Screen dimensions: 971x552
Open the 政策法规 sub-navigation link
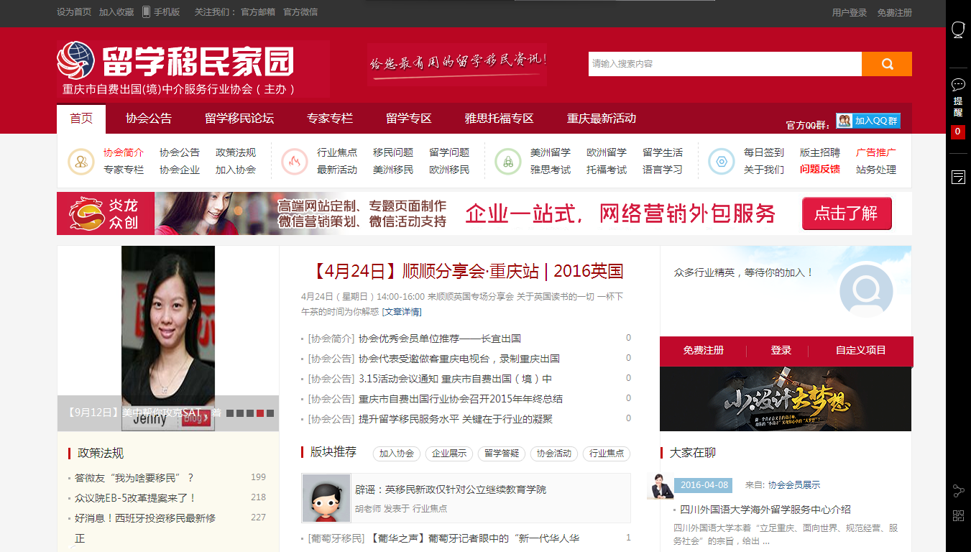pos(236,152)
